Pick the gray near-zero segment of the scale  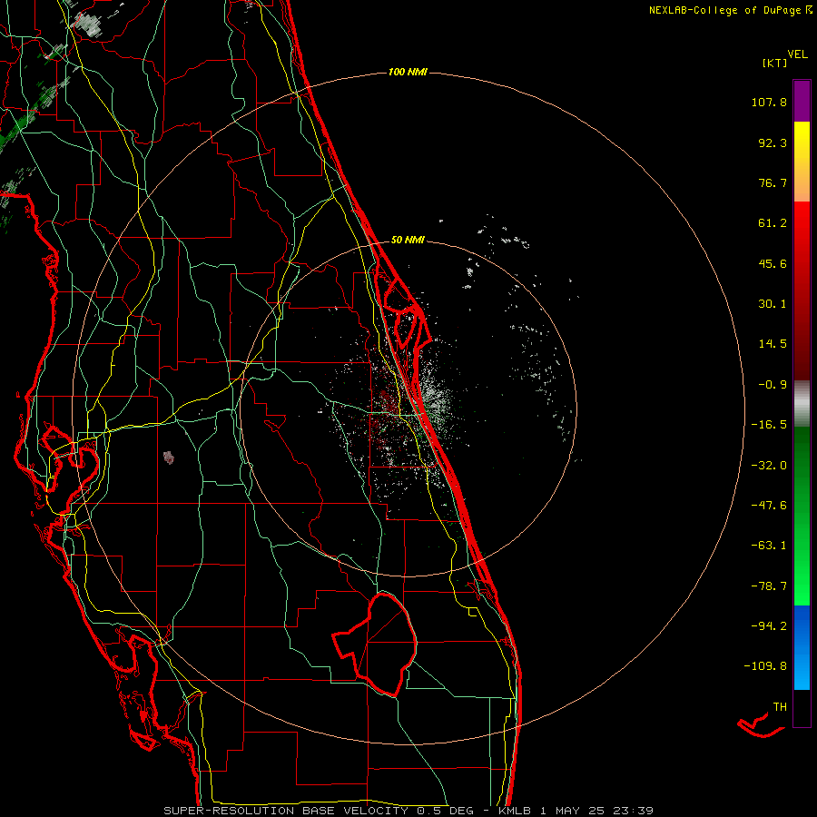tap(802, 403)
